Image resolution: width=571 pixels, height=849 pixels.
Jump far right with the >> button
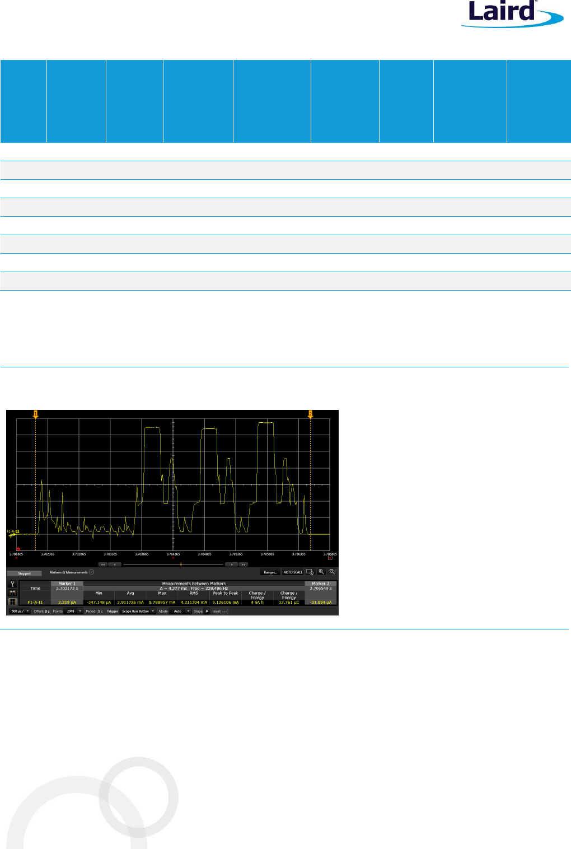pyautogui.click(x=243, y=565)
